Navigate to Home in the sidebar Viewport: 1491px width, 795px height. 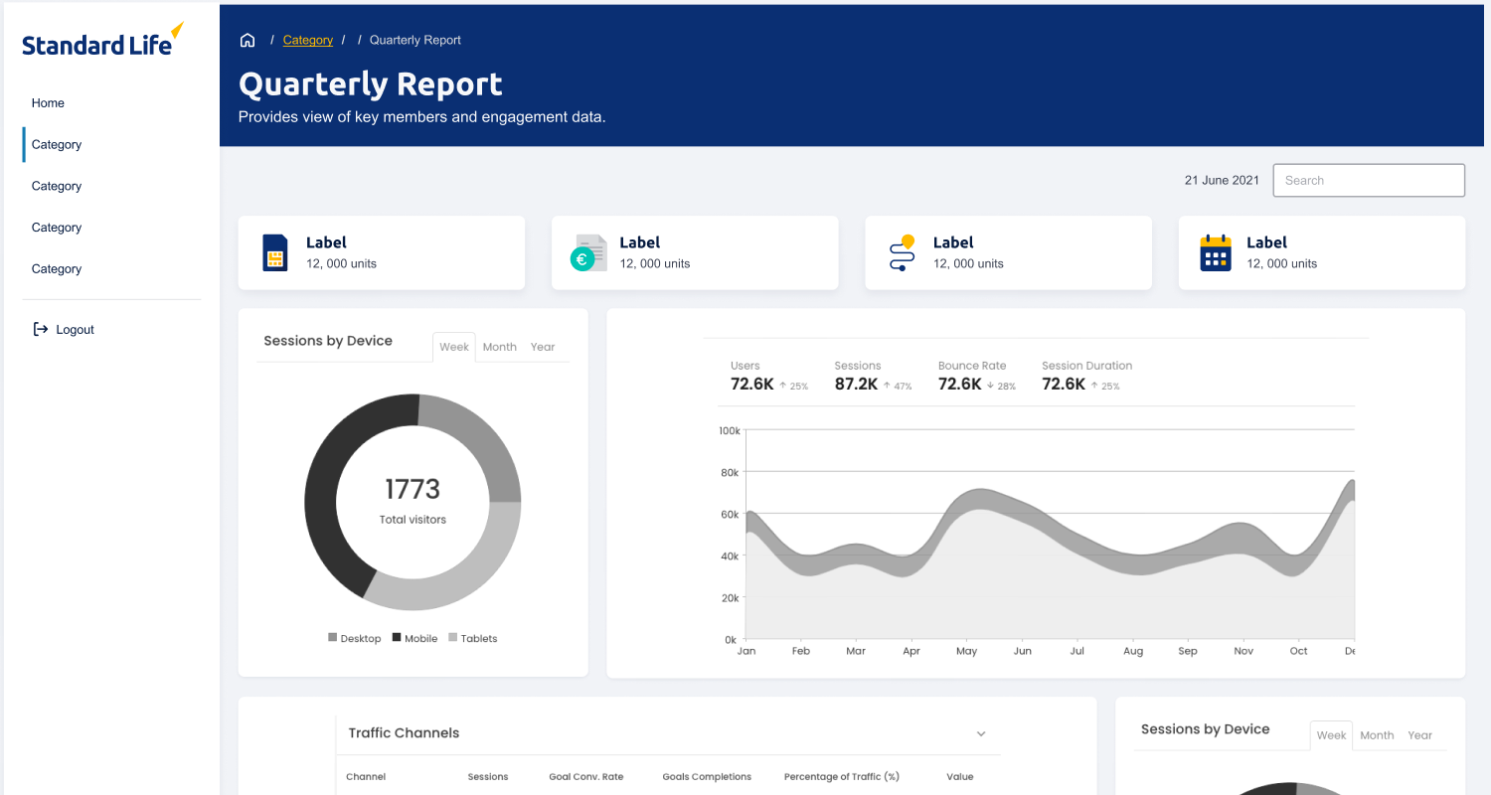coord(48,102)
